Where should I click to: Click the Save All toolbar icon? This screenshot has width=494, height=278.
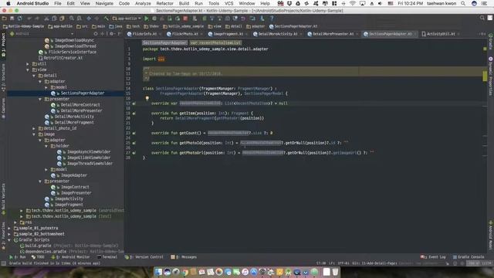(x=12, y=19)
